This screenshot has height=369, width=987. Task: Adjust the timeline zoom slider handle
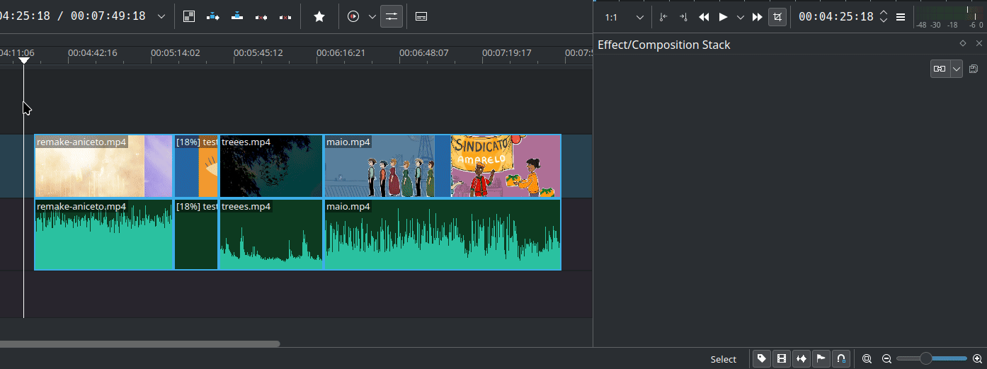pyautogui.click(x=925, y=359)
